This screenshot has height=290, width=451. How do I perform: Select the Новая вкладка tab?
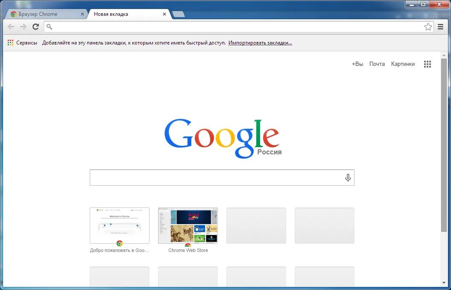pyautogui.click(x=129, y=14)
